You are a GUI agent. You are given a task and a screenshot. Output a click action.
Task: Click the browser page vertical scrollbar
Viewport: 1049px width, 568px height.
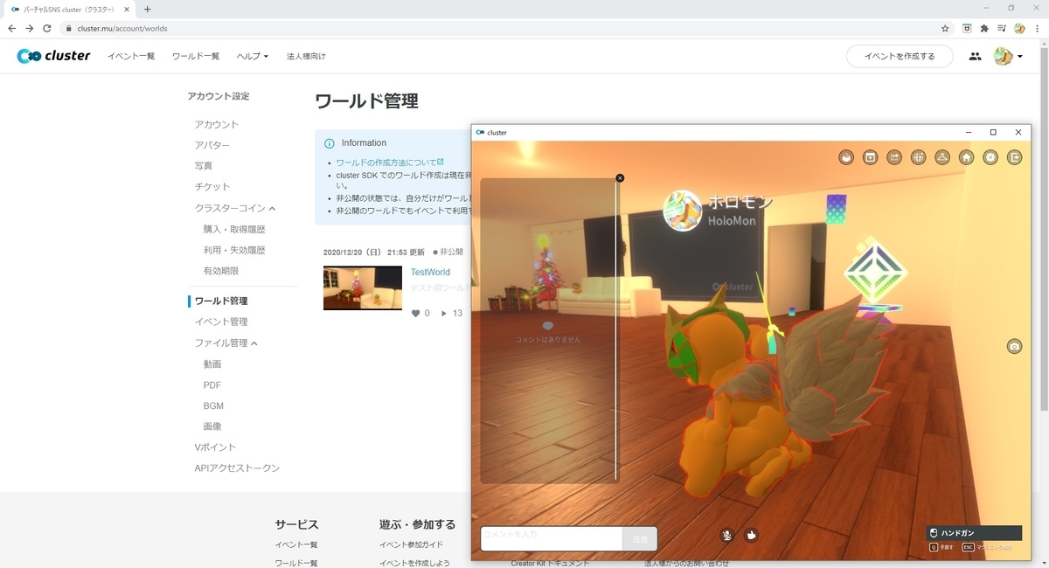tap(1044, 227)
